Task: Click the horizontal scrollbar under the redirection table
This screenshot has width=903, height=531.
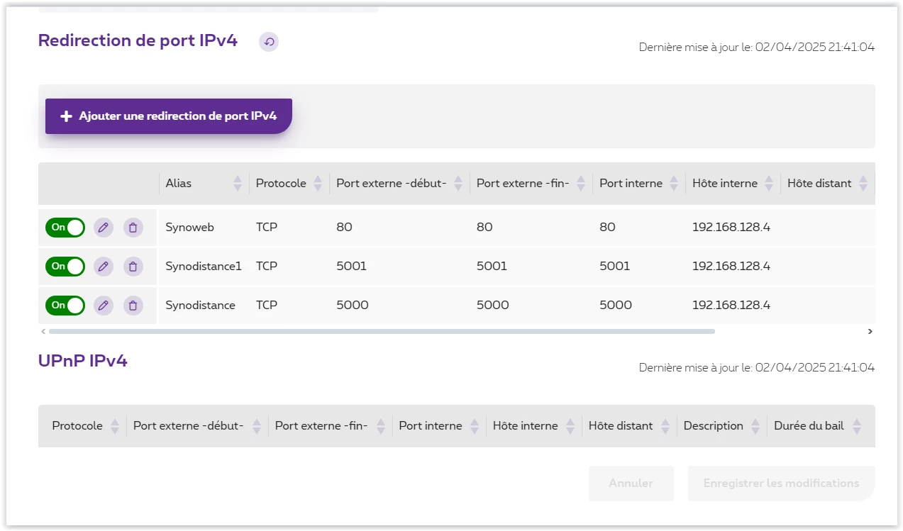Action: tap(382, 331)
